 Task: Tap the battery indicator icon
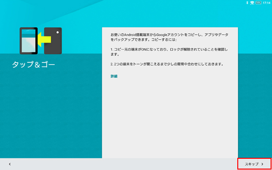pos(258,3)
